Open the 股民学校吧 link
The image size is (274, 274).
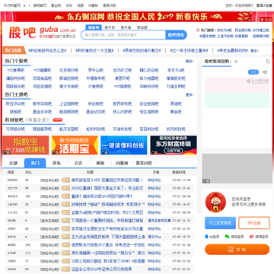[123, 104]
